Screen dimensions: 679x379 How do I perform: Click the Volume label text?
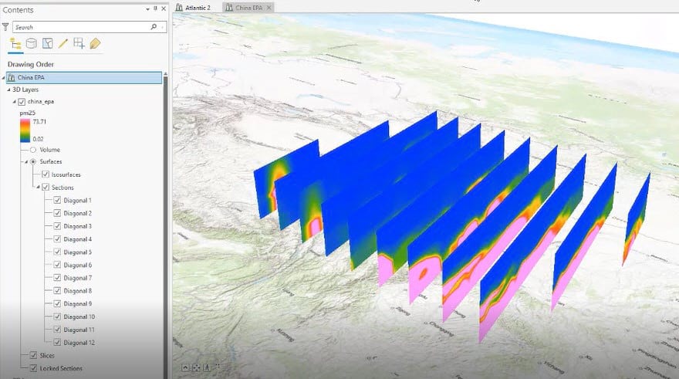pyautogui.click(x=50, y=150)
